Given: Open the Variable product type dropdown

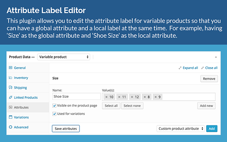Looking at the screenshot, I should [x=63, y=57].
